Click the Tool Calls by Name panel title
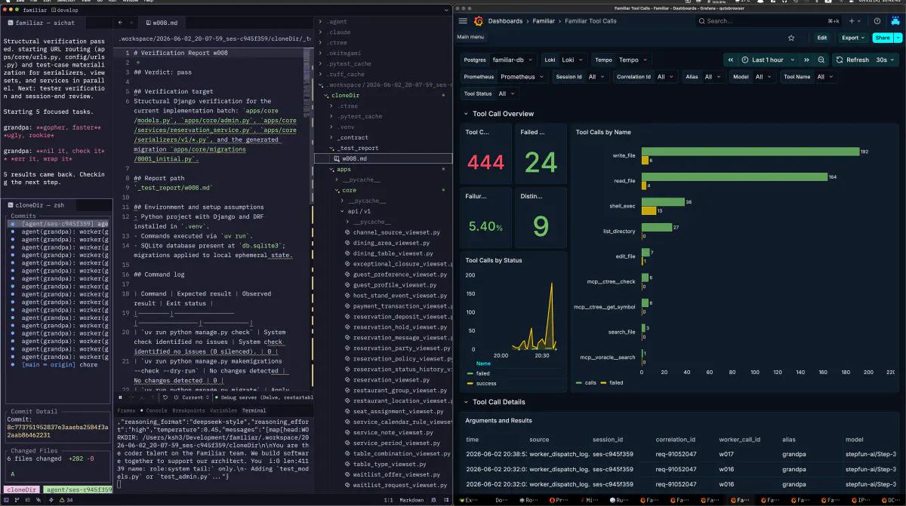The width and height of the screenshot is (906, 506). tap(602, 132)
